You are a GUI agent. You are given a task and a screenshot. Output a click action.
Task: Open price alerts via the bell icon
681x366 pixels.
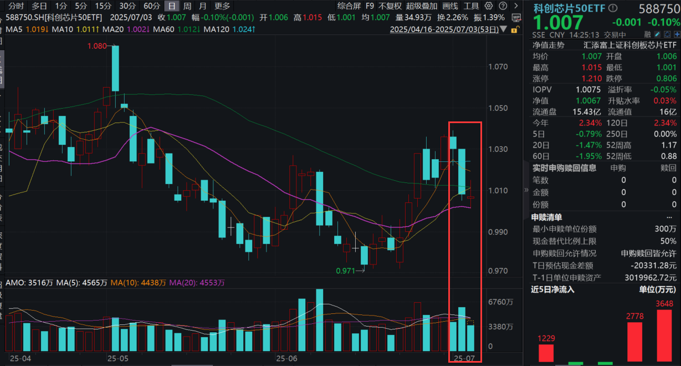667,34
